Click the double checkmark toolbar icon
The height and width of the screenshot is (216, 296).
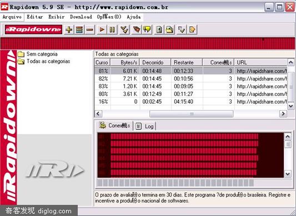click(x=124, y=29)
